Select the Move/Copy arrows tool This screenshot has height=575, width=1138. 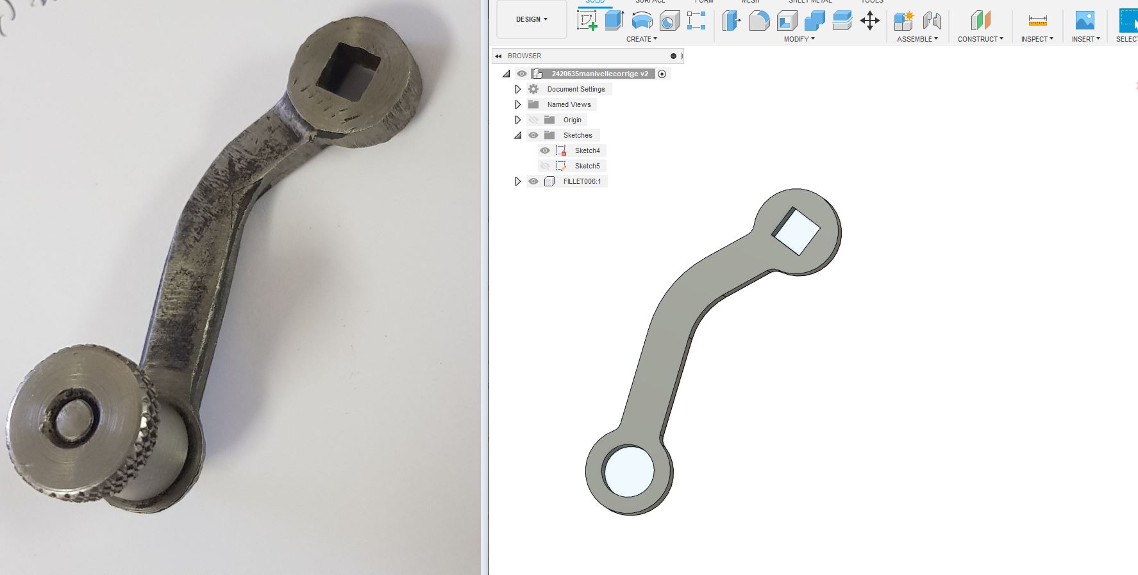tap(869, 21)
